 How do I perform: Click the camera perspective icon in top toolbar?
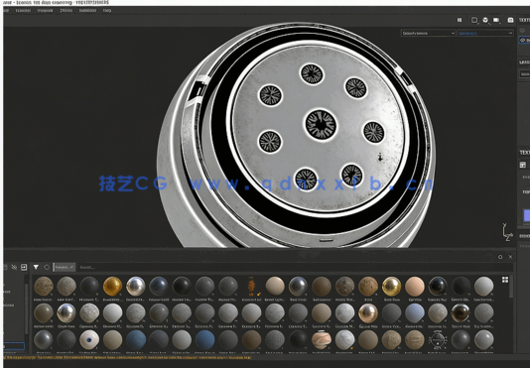[x=485, y=20]
